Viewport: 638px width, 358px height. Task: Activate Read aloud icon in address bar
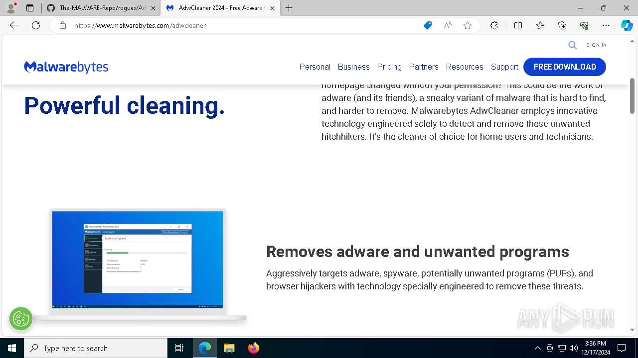coord(448,25)
